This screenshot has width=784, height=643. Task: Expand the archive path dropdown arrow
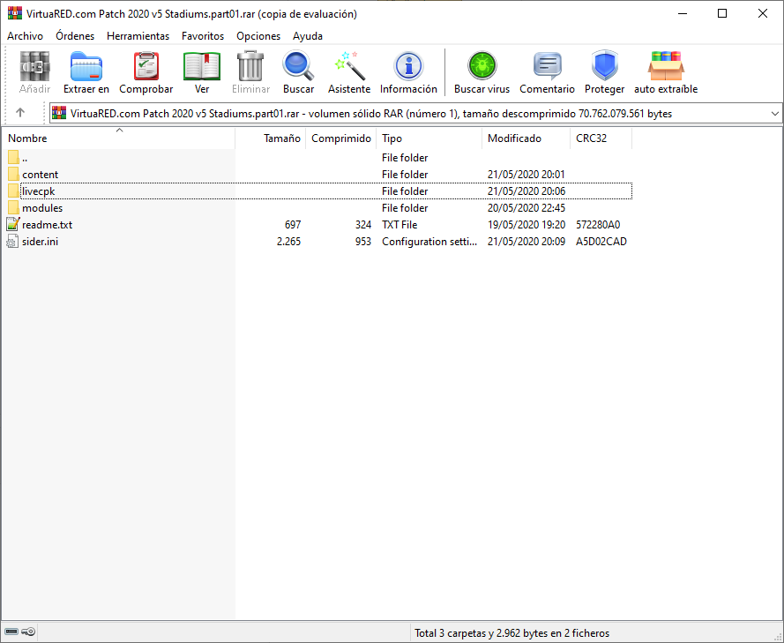click(x=774, y=114)
